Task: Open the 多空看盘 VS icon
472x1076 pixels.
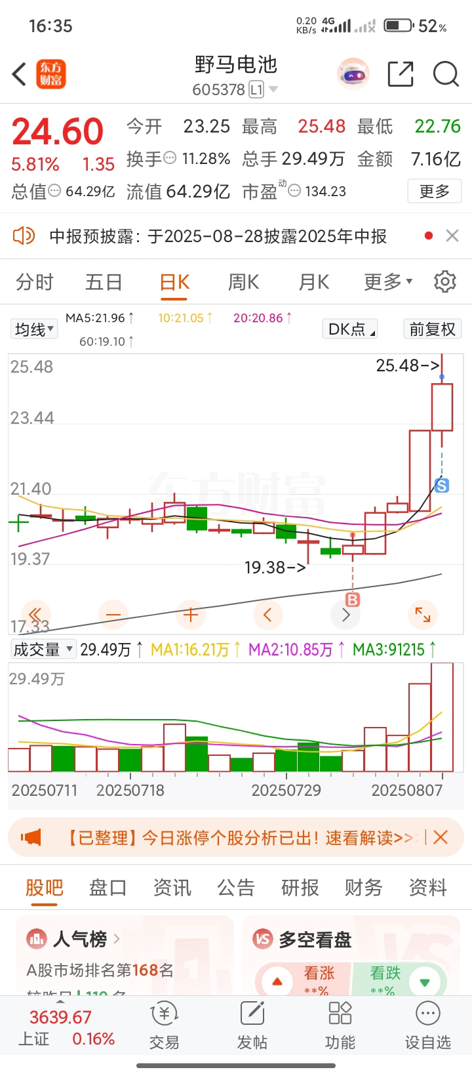Action: point(262,939)
